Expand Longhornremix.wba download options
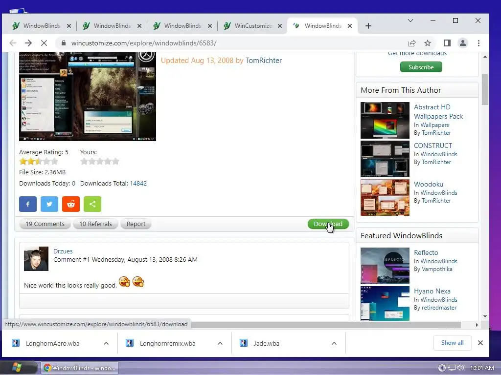The width and height of the screenshot is (501, 375). [220, 343]
